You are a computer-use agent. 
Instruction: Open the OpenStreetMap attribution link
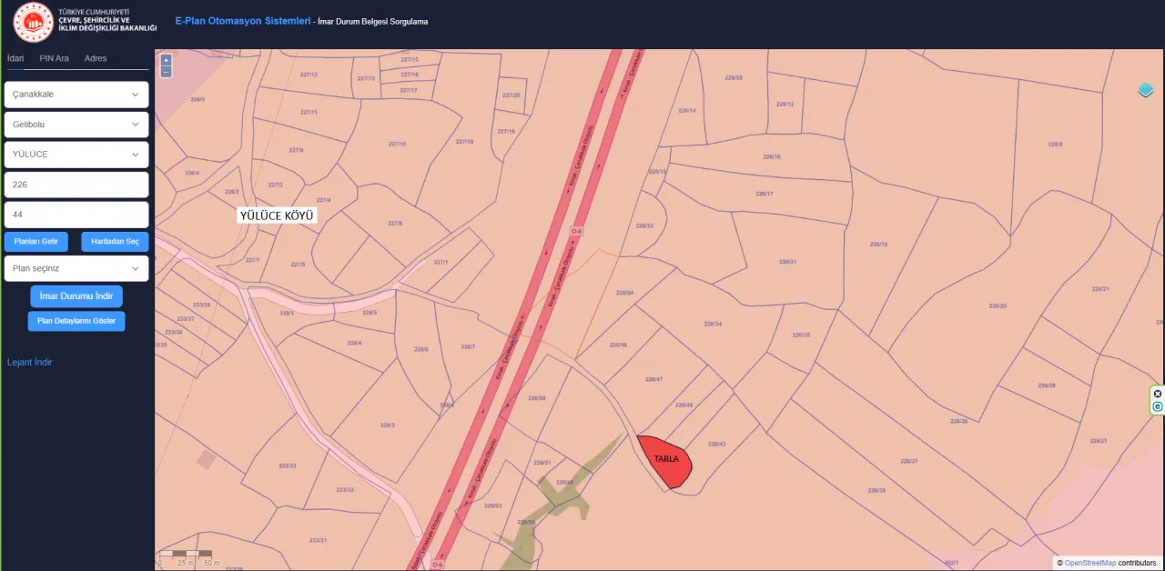click(1090, 564)
